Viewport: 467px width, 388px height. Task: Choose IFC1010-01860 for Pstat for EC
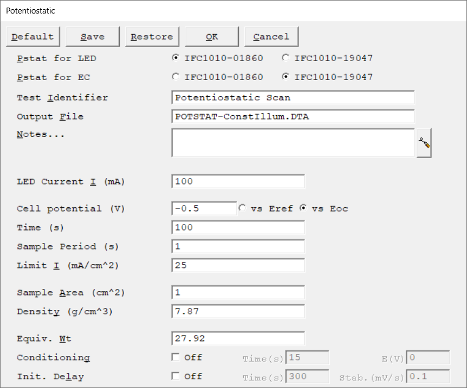pyautogui.click(x=176, y=77)
